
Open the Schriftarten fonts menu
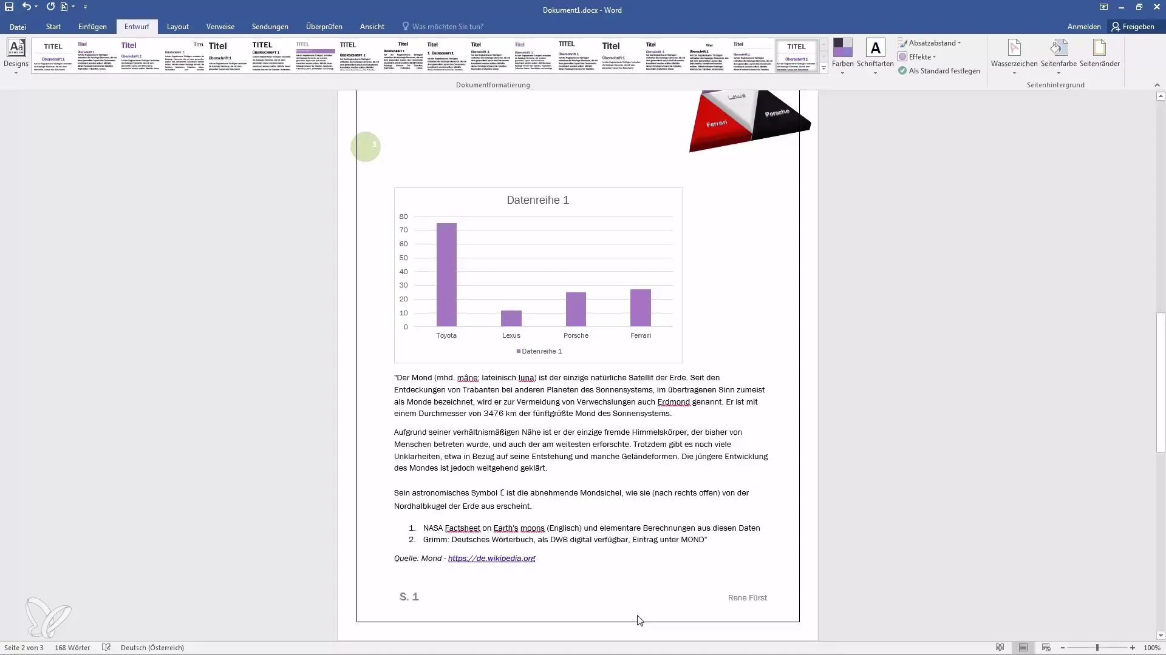tap(875, 56)
